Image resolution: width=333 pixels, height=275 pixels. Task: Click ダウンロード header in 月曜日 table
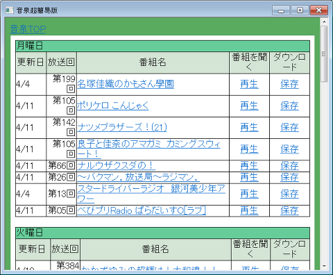(289, 62)
